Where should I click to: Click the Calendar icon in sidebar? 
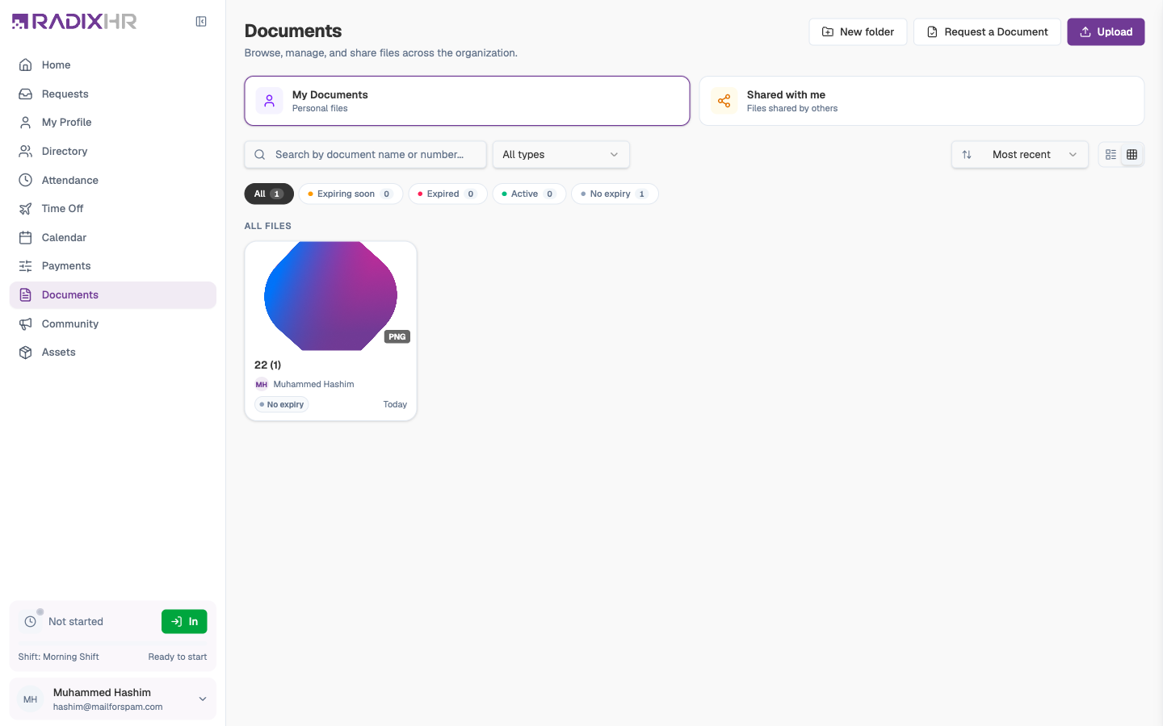(26, 237)
